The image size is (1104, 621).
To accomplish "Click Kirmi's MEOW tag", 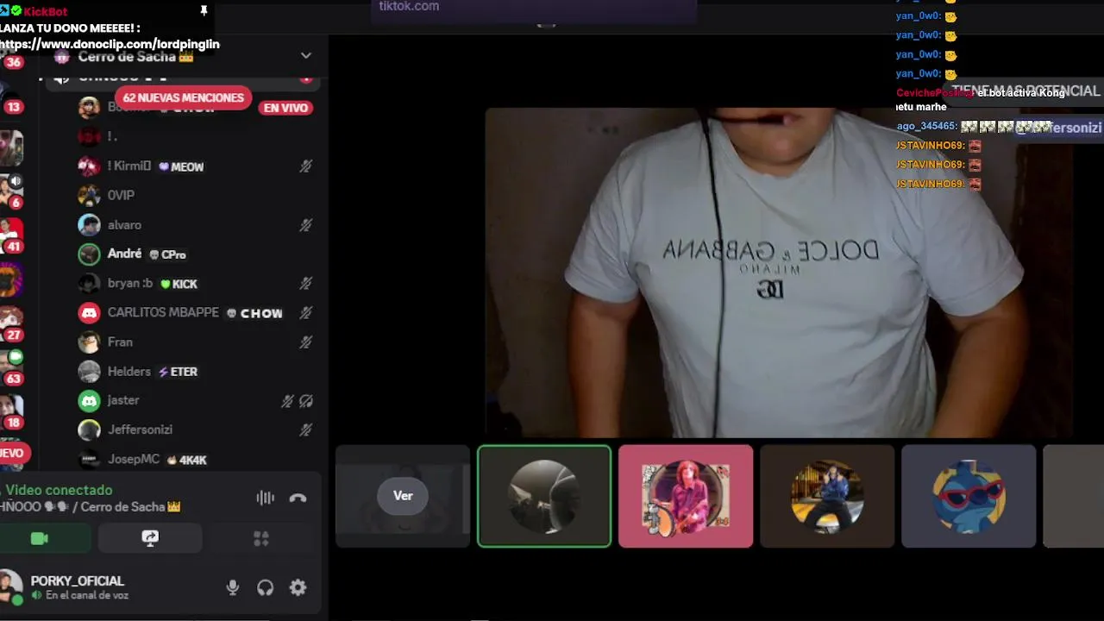I will click(181, 166).
